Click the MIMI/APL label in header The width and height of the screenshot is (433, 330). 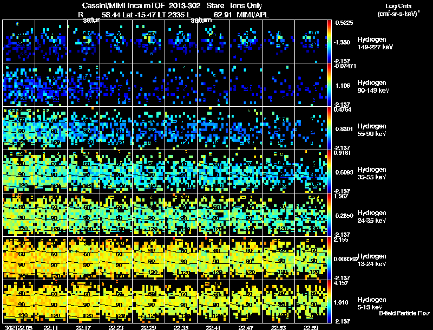coord(253,15)
